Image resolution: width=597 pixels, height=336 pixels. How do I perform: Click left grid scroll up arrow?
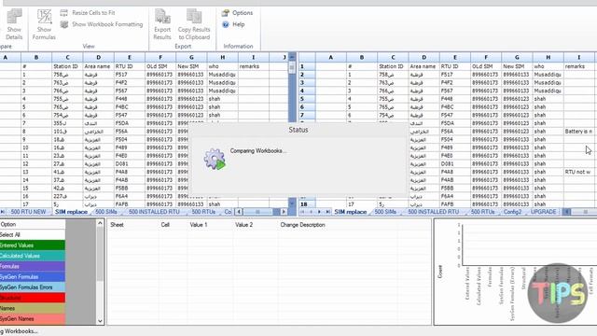[x=292, y=57]
